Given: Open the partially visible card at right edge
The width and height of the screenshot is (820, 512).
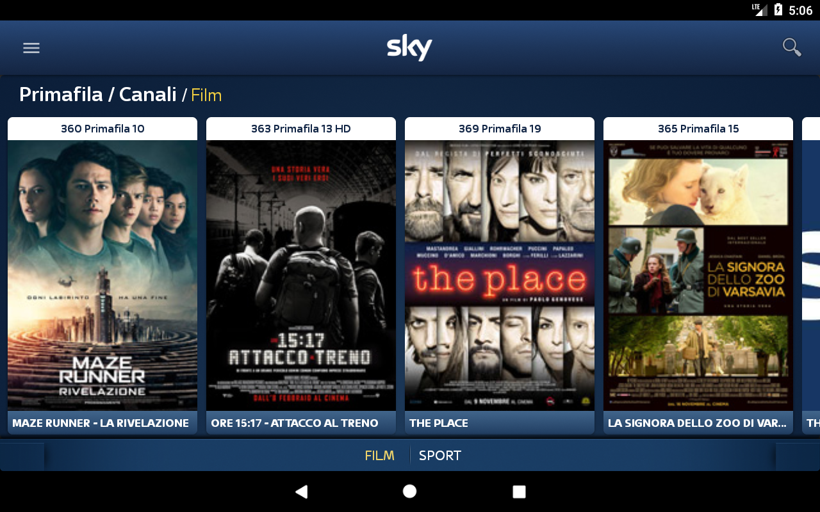Looking at the screenshot, I should (x=811, y=275).
